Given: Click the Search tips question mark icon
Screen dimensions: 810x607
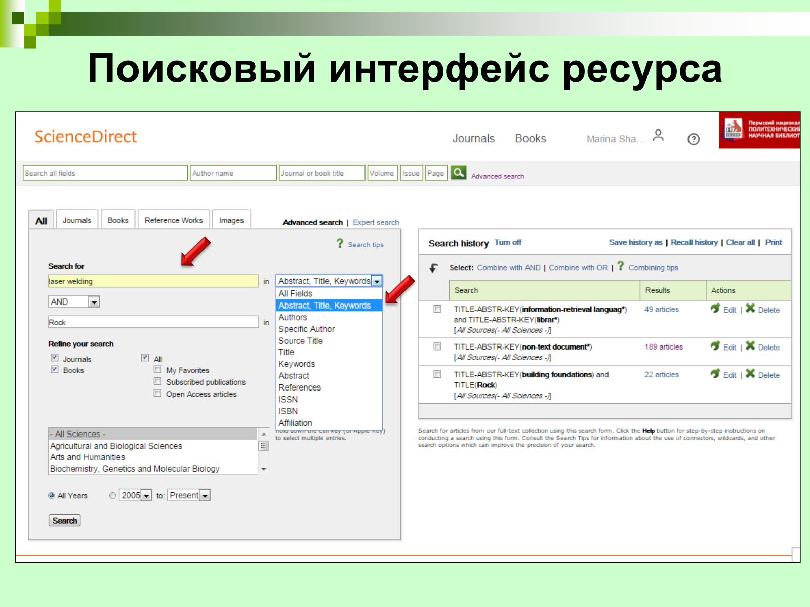Looking at the screenshot, I should click(340, 243).
